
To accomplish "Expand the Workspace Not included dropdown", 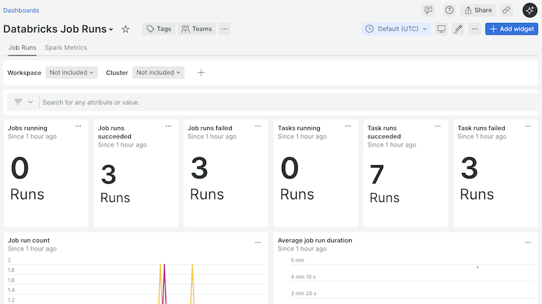I will tap(72, 72).
